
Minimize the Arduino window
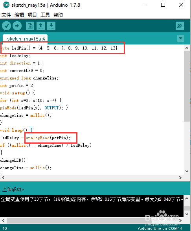pos(145,5)
